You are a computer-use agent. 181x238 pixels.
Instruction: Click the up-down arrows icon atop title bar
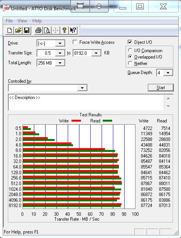(99, 6)
